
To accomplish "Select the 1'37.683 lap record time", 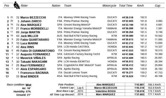I will tap(139, 94).
